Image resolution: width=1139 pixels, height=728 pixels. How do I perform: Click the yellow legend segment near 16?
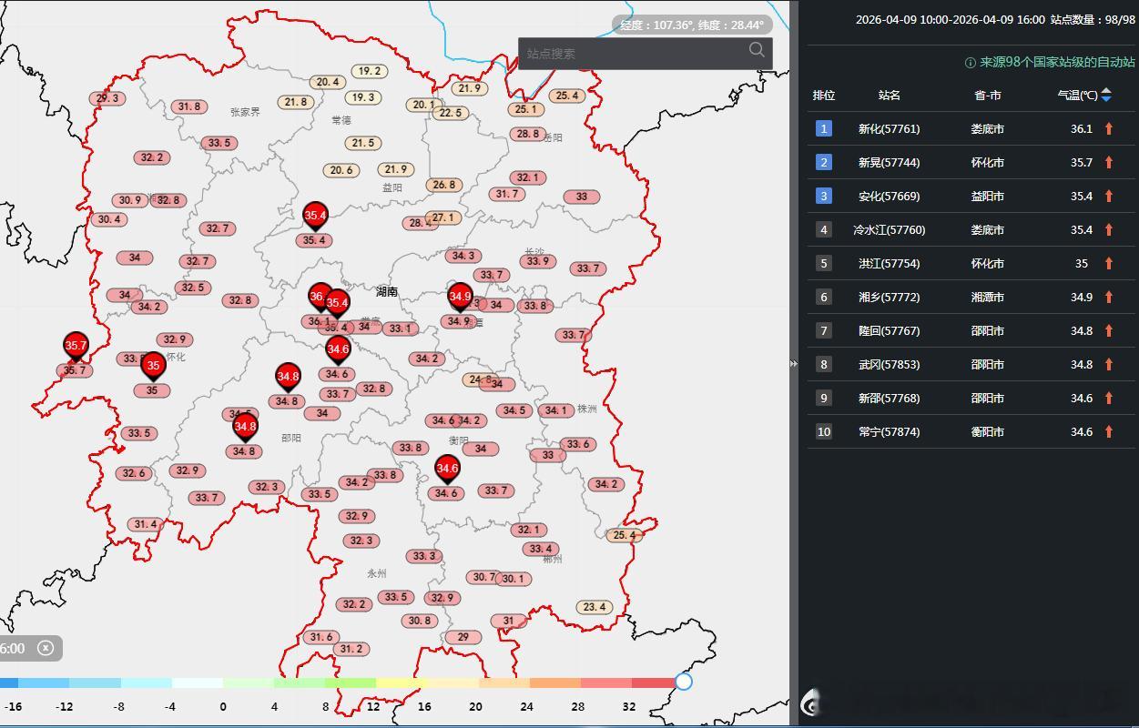[402, 682]
